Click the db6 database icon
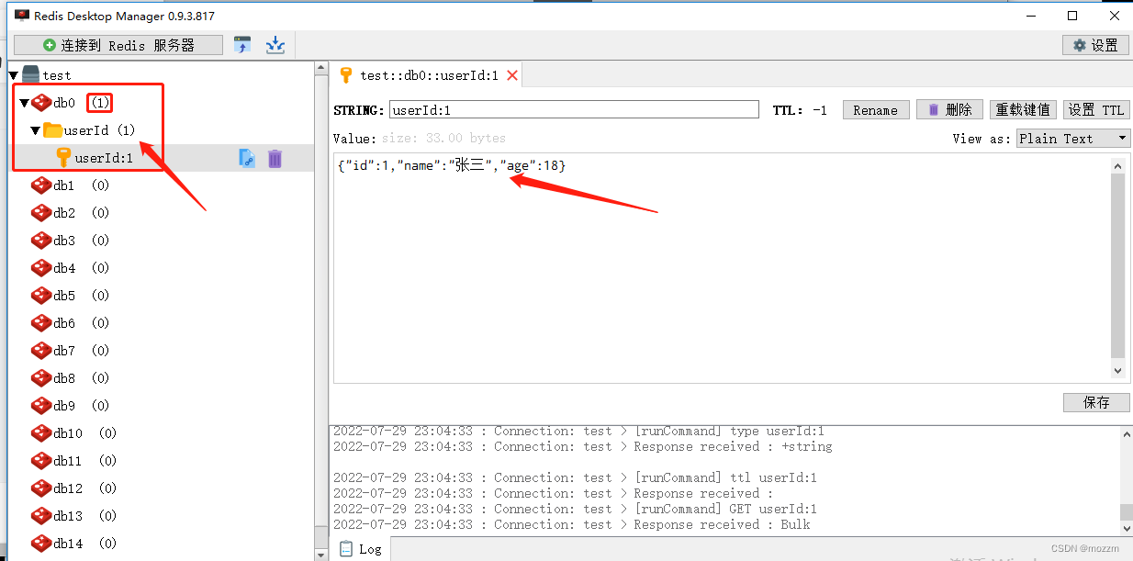Image resolution: width=1133 pixels, height=561 pixels. click(41, 323)
